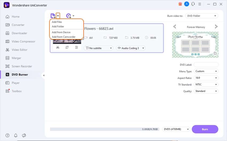Click the Load DVD disc icon

69,16
